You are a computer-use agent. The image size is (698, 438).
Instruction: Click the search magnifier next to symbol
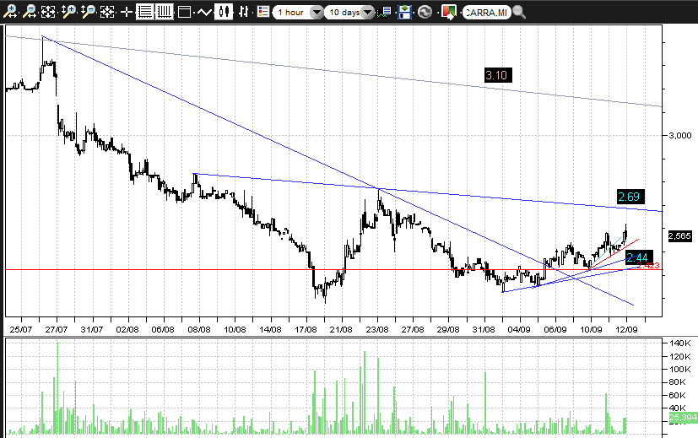[518, 12]
